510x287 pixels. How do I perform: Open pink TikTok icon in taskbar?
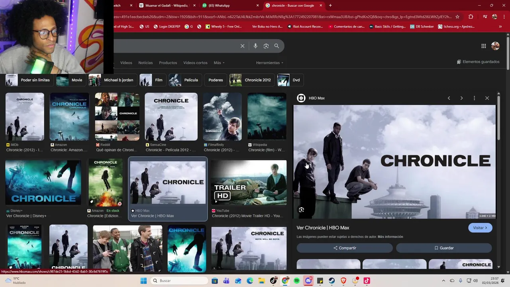click(367, 281)
